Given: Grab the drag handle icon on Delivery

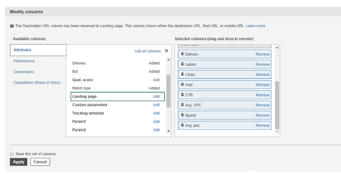Looking at the screenshot, I should 182,54.
